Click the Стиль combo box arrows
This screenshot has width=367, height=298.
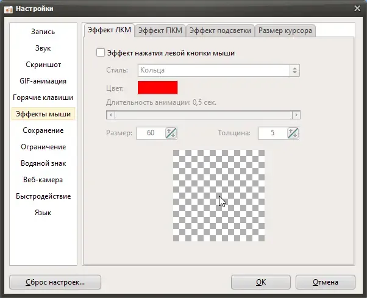[x=294, y=70]
